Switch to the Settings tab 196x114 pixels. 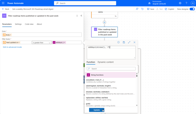tap(18, 24)
